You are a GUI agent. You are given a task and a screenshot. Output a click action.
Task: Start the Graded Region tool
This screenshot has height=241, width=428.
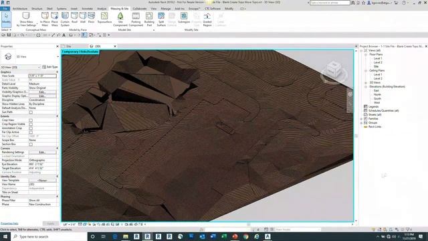click(207, 19)
